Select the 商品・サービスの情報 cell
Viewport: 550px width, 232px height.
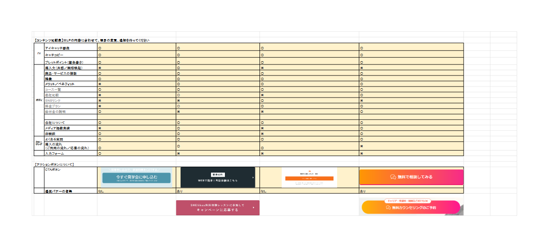[70, 73]
